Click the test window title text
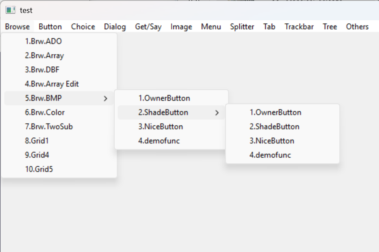The height and width of the screenshot is (252, 379). (x=26, y=10)
